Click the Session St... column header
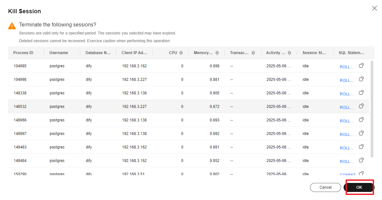This screenshot has height=200, width=382. tap(314, 53)
